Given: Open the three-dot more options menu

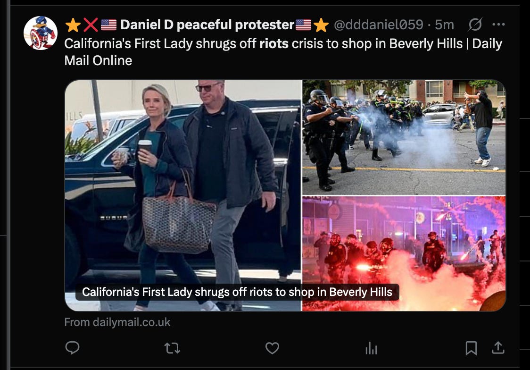Looking at the screenshot, I should coord(498,25).
